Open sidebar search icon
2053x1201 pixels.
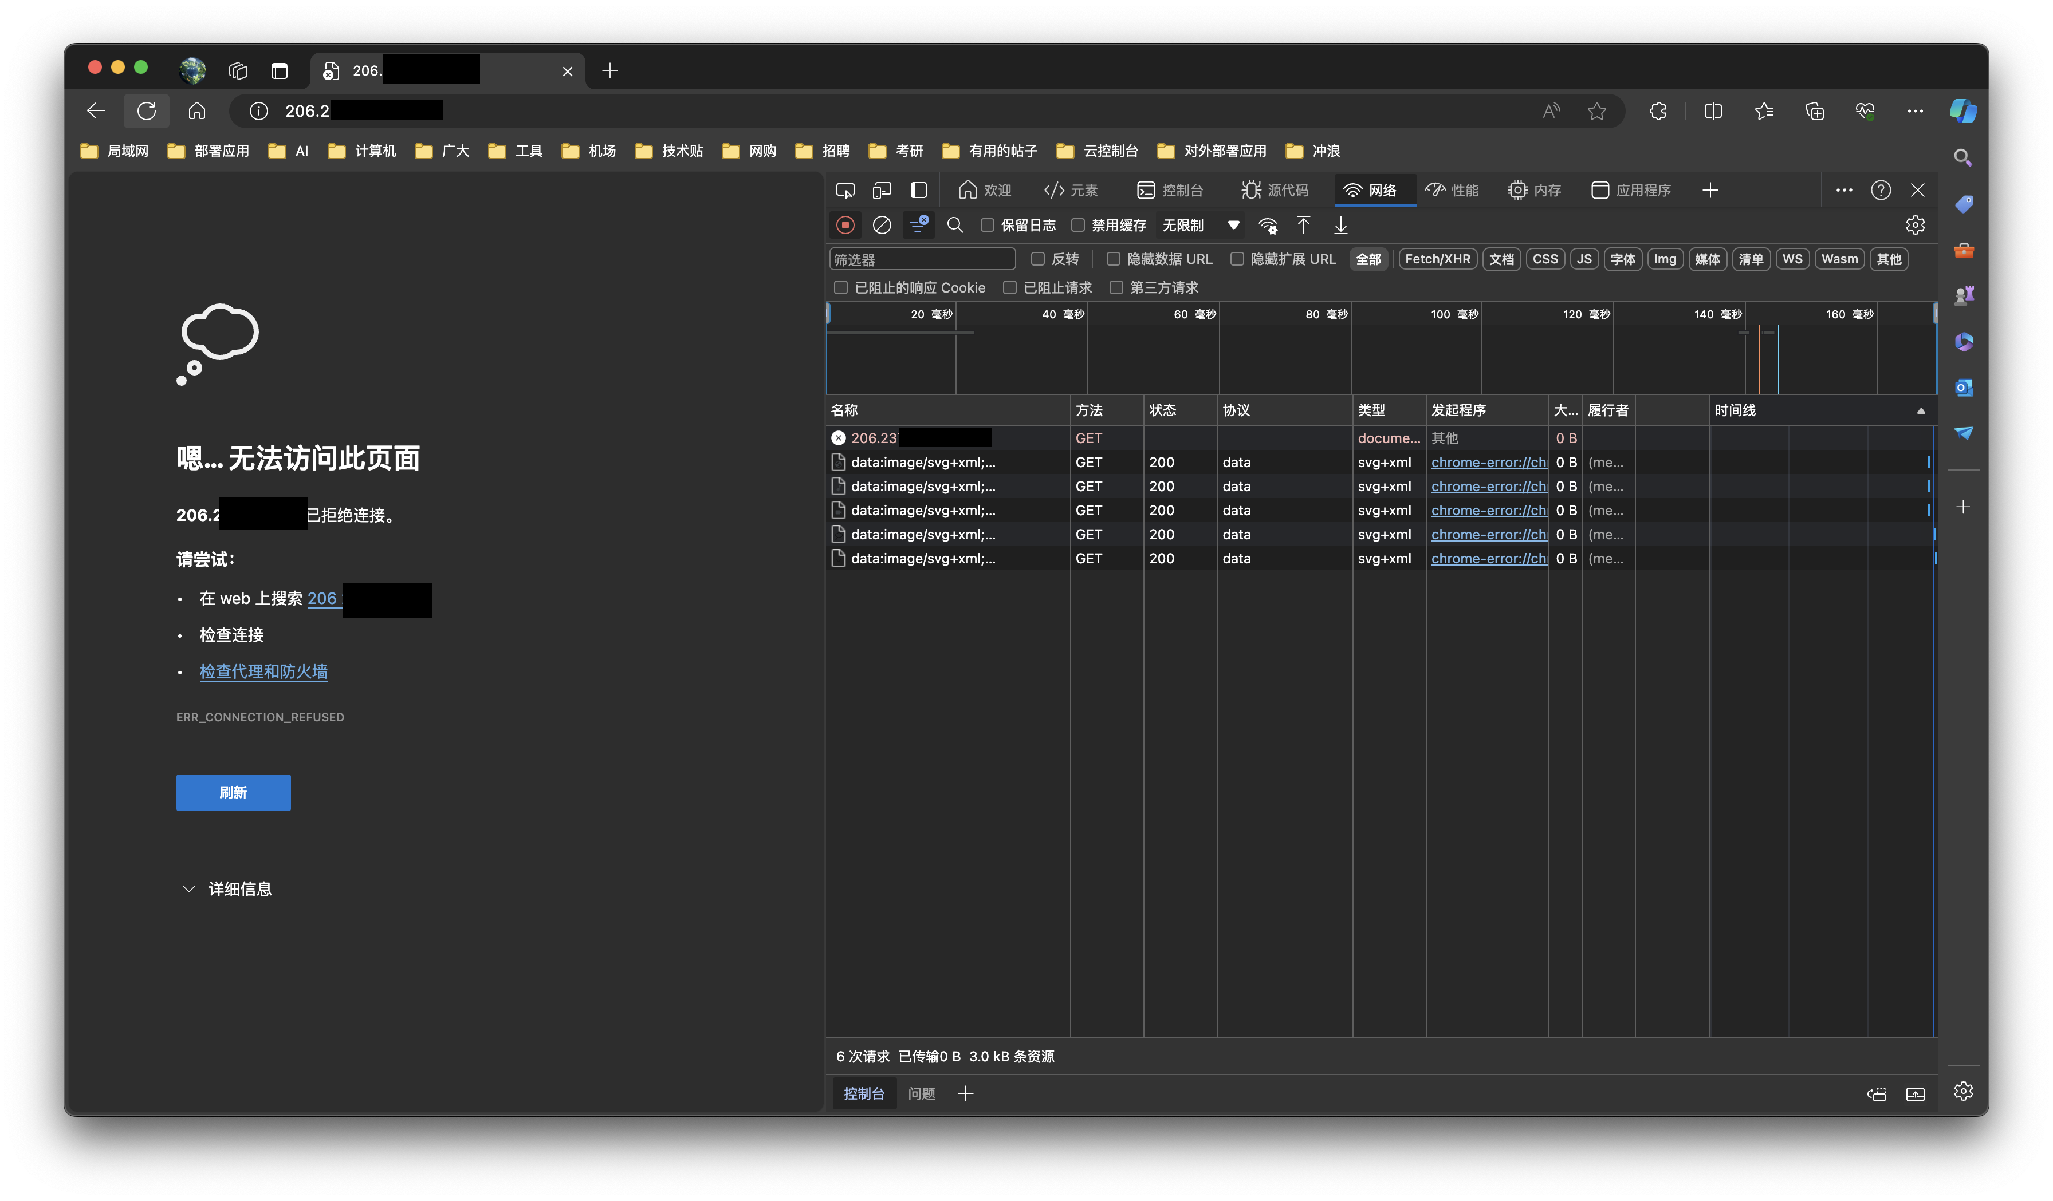click(x=1964, y=157)
